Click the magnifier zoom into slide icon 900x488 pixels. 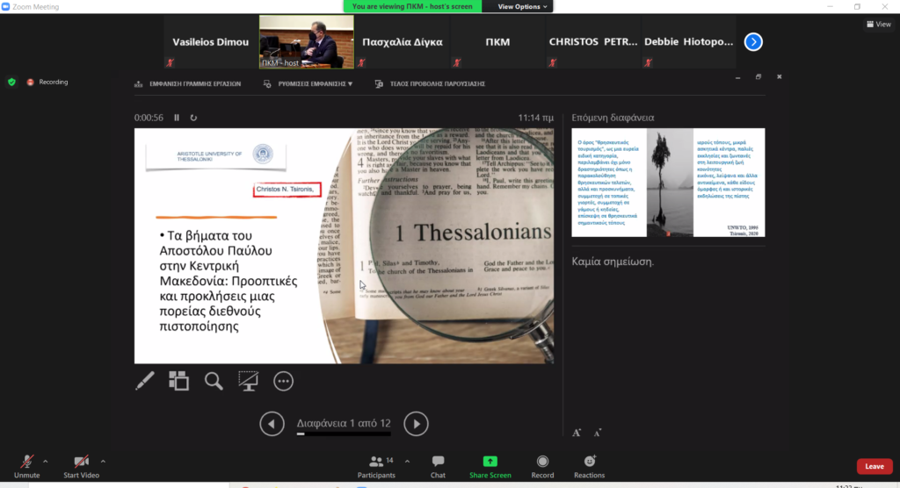[x=214, y=380]
